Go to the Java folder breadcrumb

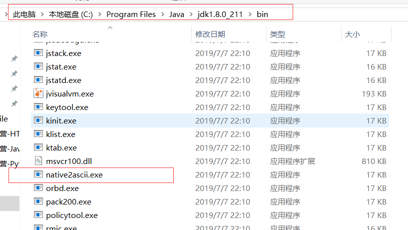point(177,14)
